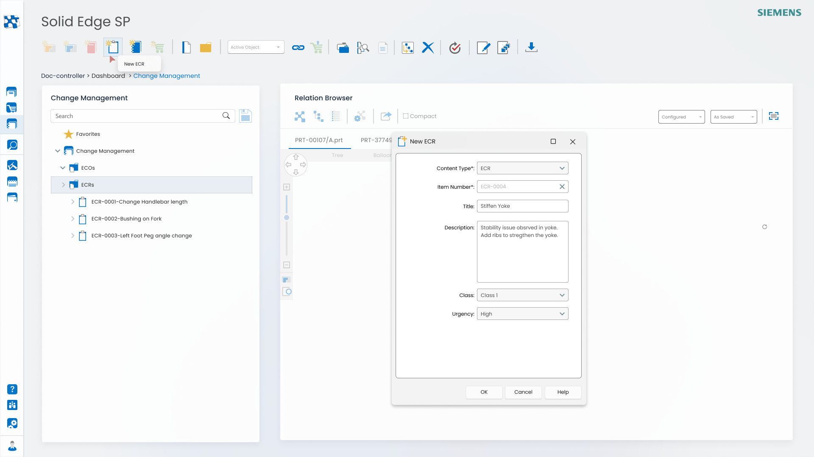The image size is (814, 457).
Task: Click the Relation Browser network graph icon
Action: pyautogui.click(x=300, y=116)
